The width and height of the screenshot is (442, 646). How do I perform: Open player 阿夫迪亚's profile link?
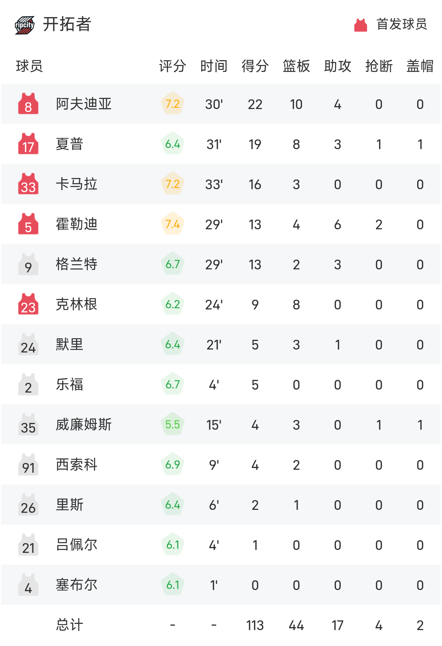point(84,104)
